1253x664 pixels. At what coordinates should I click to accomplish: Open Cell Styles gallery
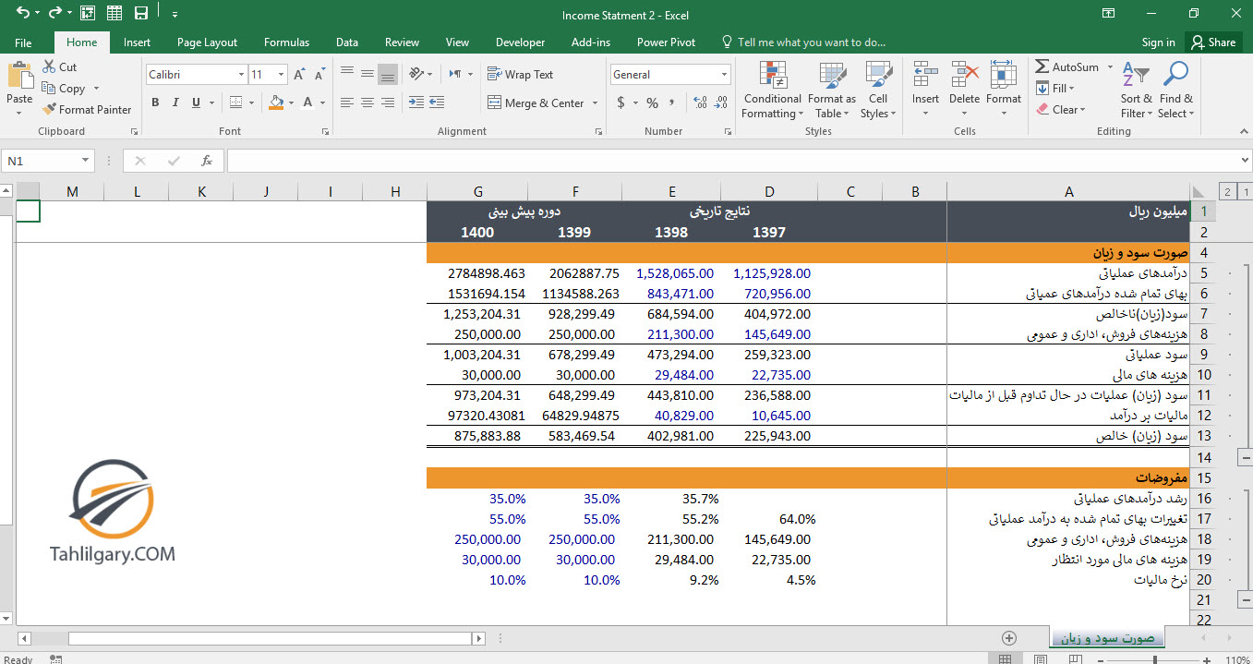click(x=878, y=91)
